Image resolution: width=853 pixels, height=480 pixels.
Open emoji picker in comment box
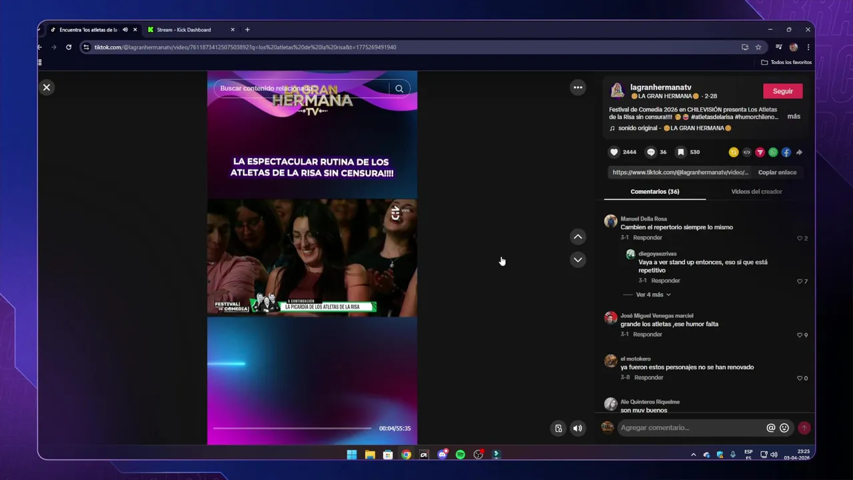[784, 428]
